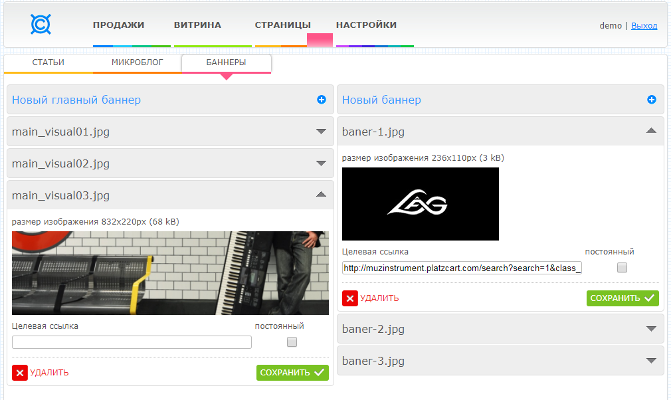Collapse main_visual03.jpg with its up arrow
This screenshot has height=400, width=671.
321,195
